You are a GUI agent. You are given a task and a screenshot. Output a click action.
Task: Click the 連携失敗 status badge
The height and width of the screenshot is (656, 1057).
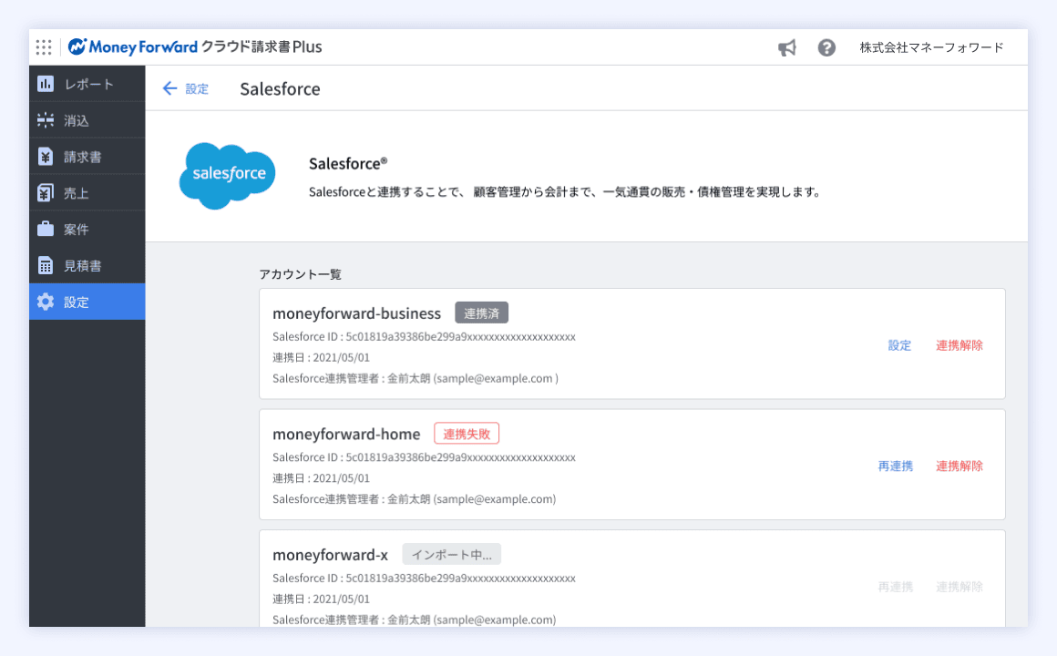[467, 434]
